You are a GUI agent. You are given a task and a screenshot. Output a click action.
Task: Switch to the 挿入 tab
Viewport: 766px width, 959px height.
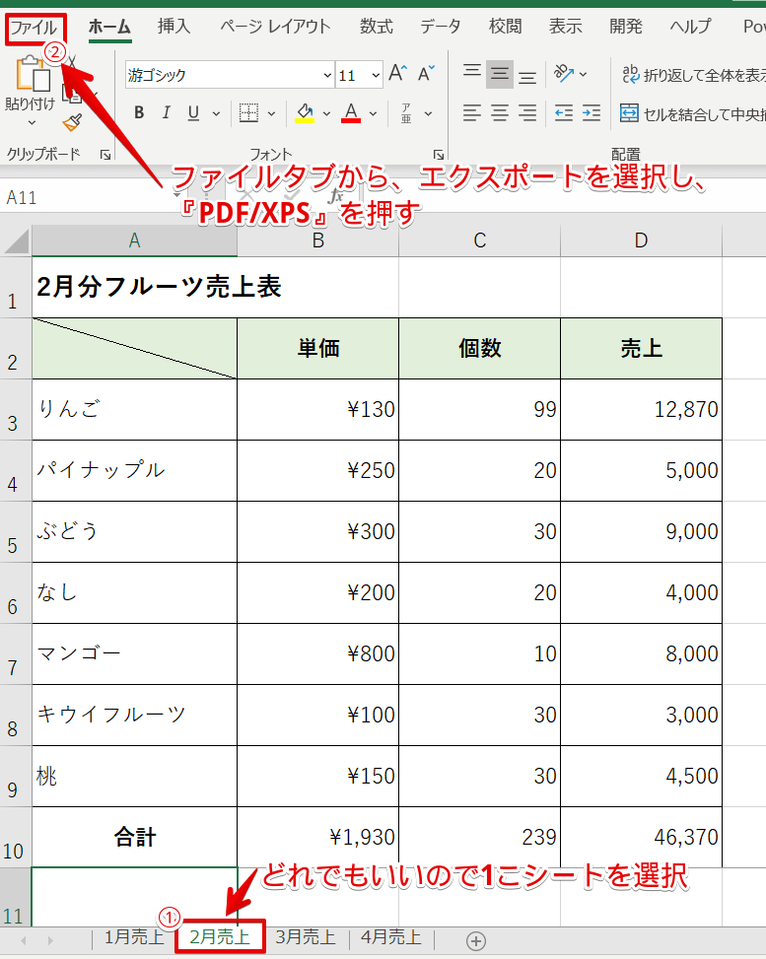click(174, 27)
